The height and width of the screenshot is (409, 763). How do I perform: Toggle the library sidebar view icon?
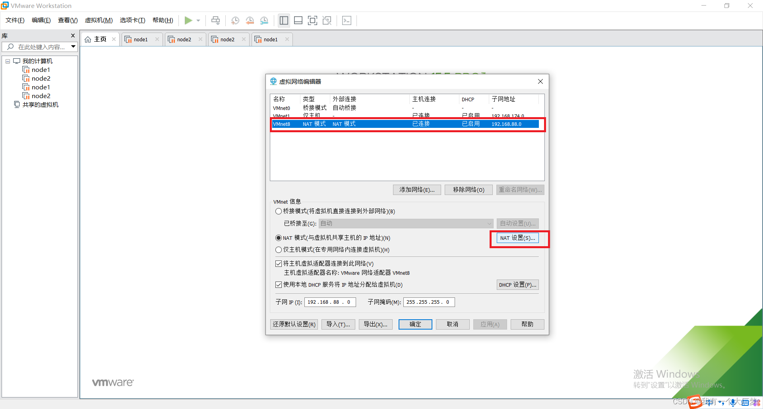284,20
